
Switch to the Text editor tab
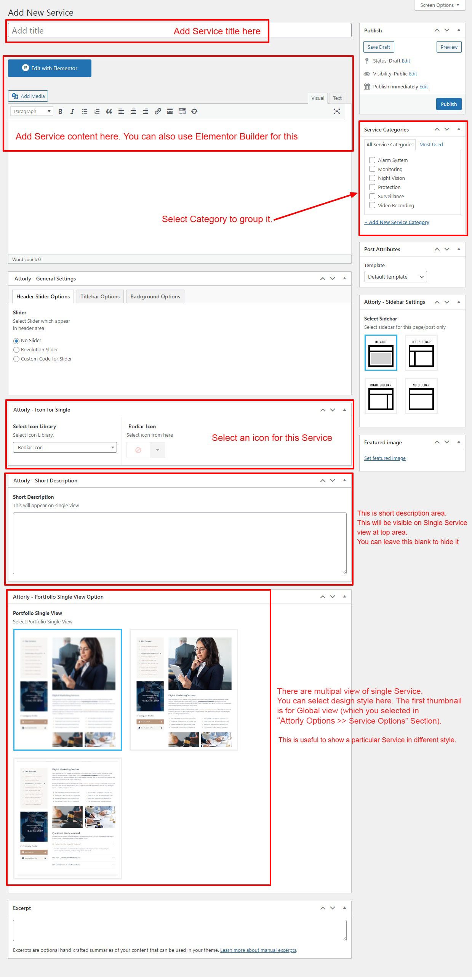(337, 98)
